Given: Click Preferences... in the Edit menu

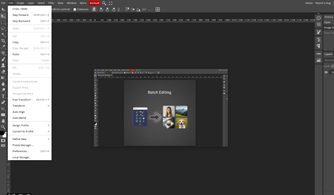Looking at the screenshot, I should point(21,151).
